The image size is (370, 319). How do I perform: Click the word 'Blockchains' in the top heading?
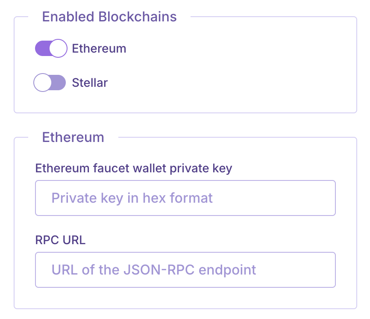click(138, 17)
